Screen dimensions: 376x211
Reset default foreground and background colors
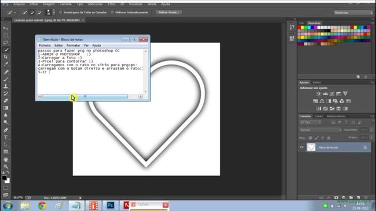3,172
